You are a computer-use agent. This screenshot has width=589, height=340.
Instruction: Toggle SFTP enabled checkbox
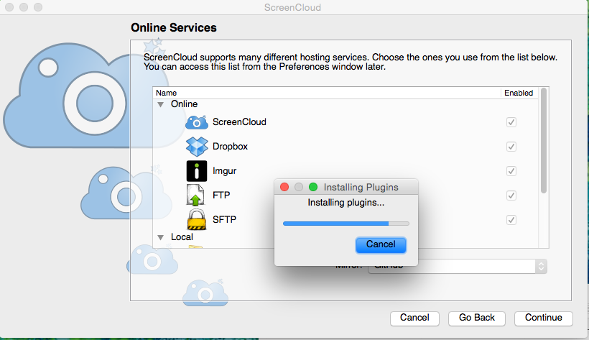click(x=511, y=220)
